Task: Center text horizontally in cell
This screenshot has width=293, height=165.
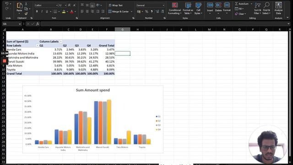Action: tap(87, 11)
